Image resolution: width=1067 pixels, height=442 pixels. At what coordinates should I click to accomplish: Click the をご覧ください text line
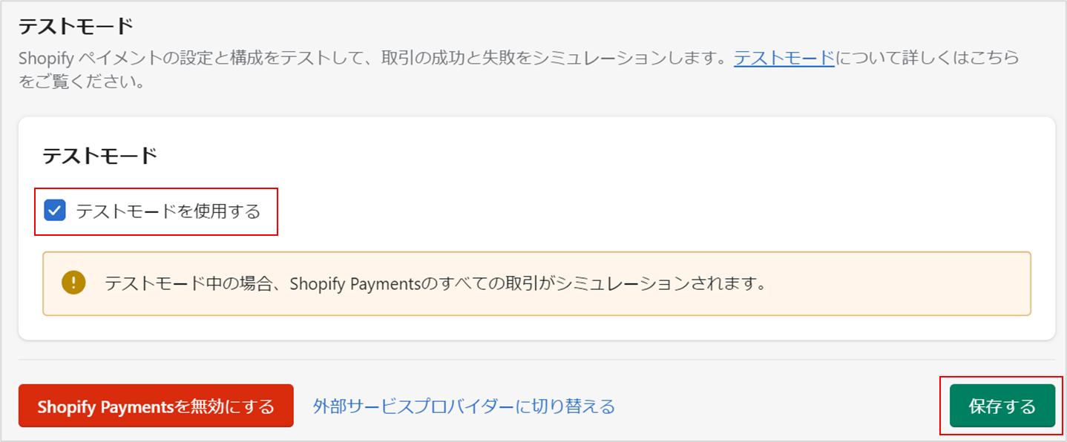tap(81, 81)
